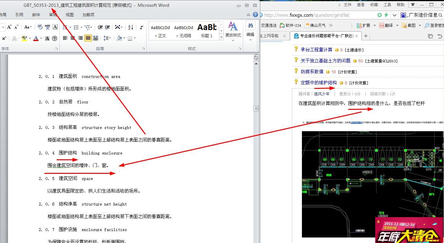
Task: Expand the browser address bar dropdown
Action: click(395, 15)
